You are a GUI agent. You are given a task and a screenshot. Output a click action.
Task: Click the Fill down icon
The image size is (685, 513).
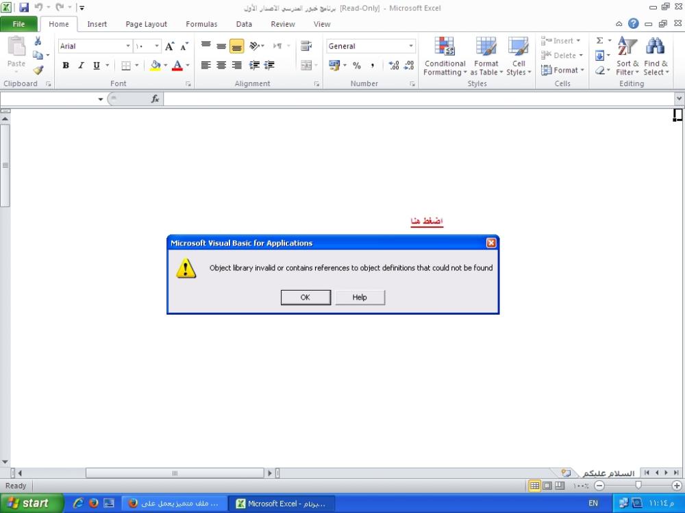click(x=600, y=55)
